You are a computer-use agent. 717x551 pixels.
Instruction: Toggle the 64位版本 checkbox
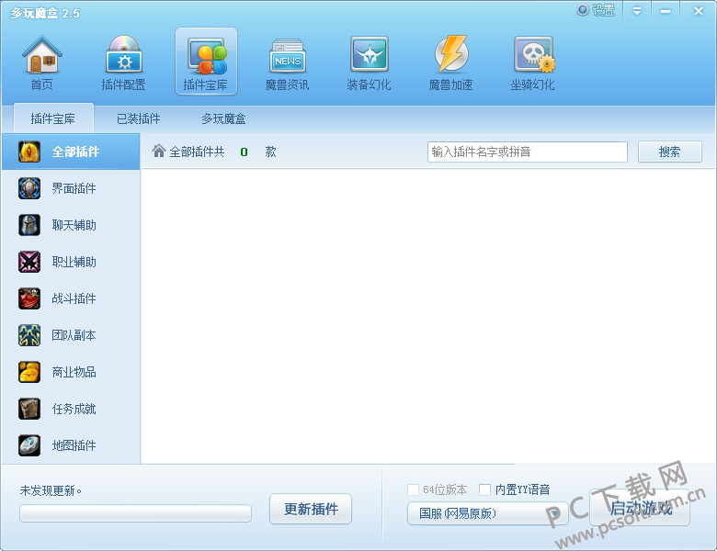point(413,489)
